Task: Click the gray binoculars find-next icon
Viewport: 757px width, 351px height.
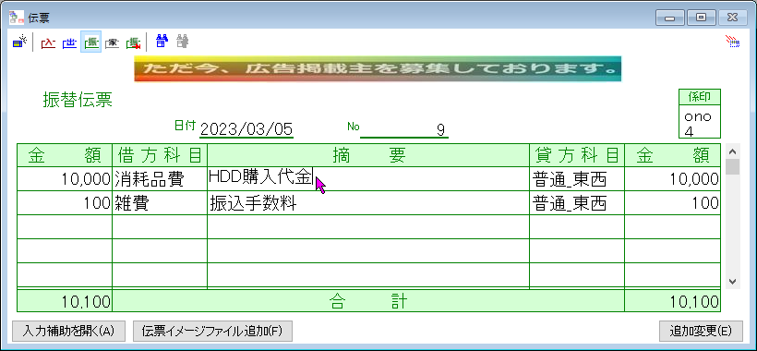Action: pos(182,42)
